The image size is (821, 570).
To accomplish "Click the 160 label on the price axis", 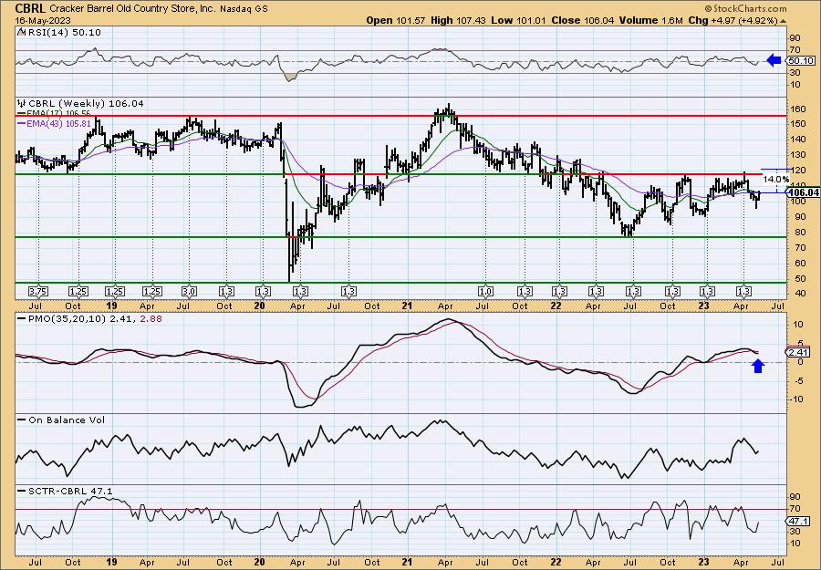I will tap(799, 110).
